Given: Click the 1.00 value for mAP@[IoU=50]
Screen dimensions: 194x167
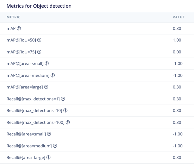Looking at the screenshot, I should pos(177,40).
